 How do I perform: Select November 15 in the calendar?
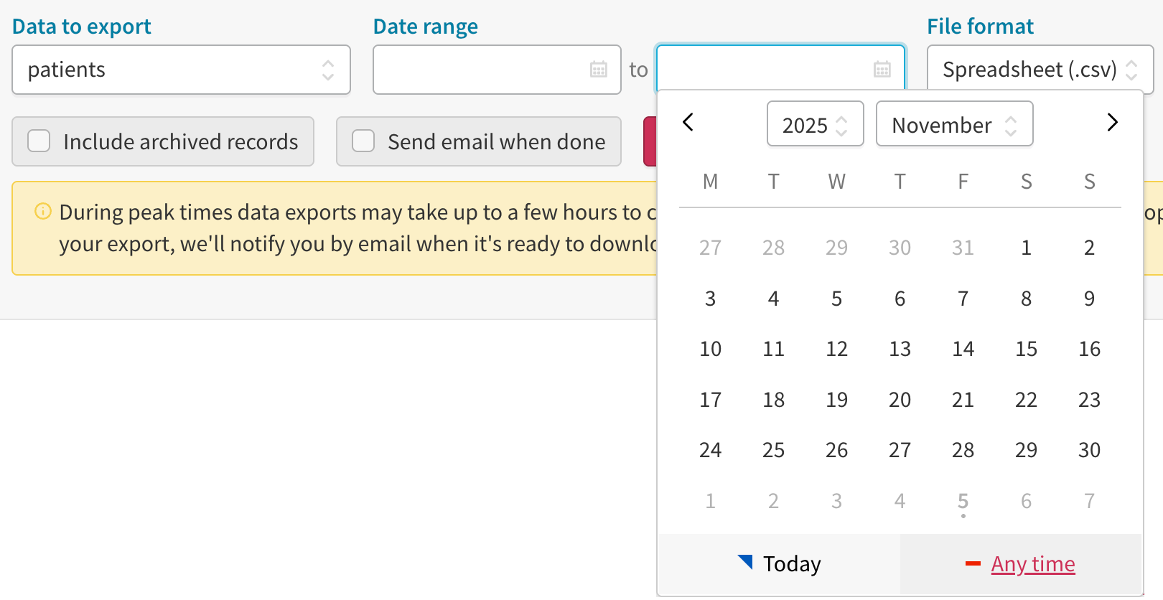1026,349
